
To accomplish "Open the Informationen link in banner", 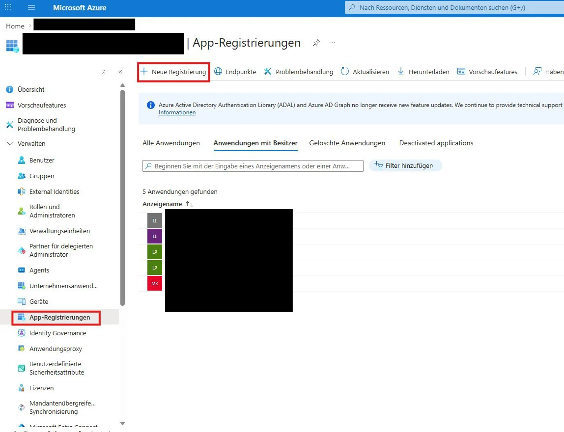I will point(177,112).
